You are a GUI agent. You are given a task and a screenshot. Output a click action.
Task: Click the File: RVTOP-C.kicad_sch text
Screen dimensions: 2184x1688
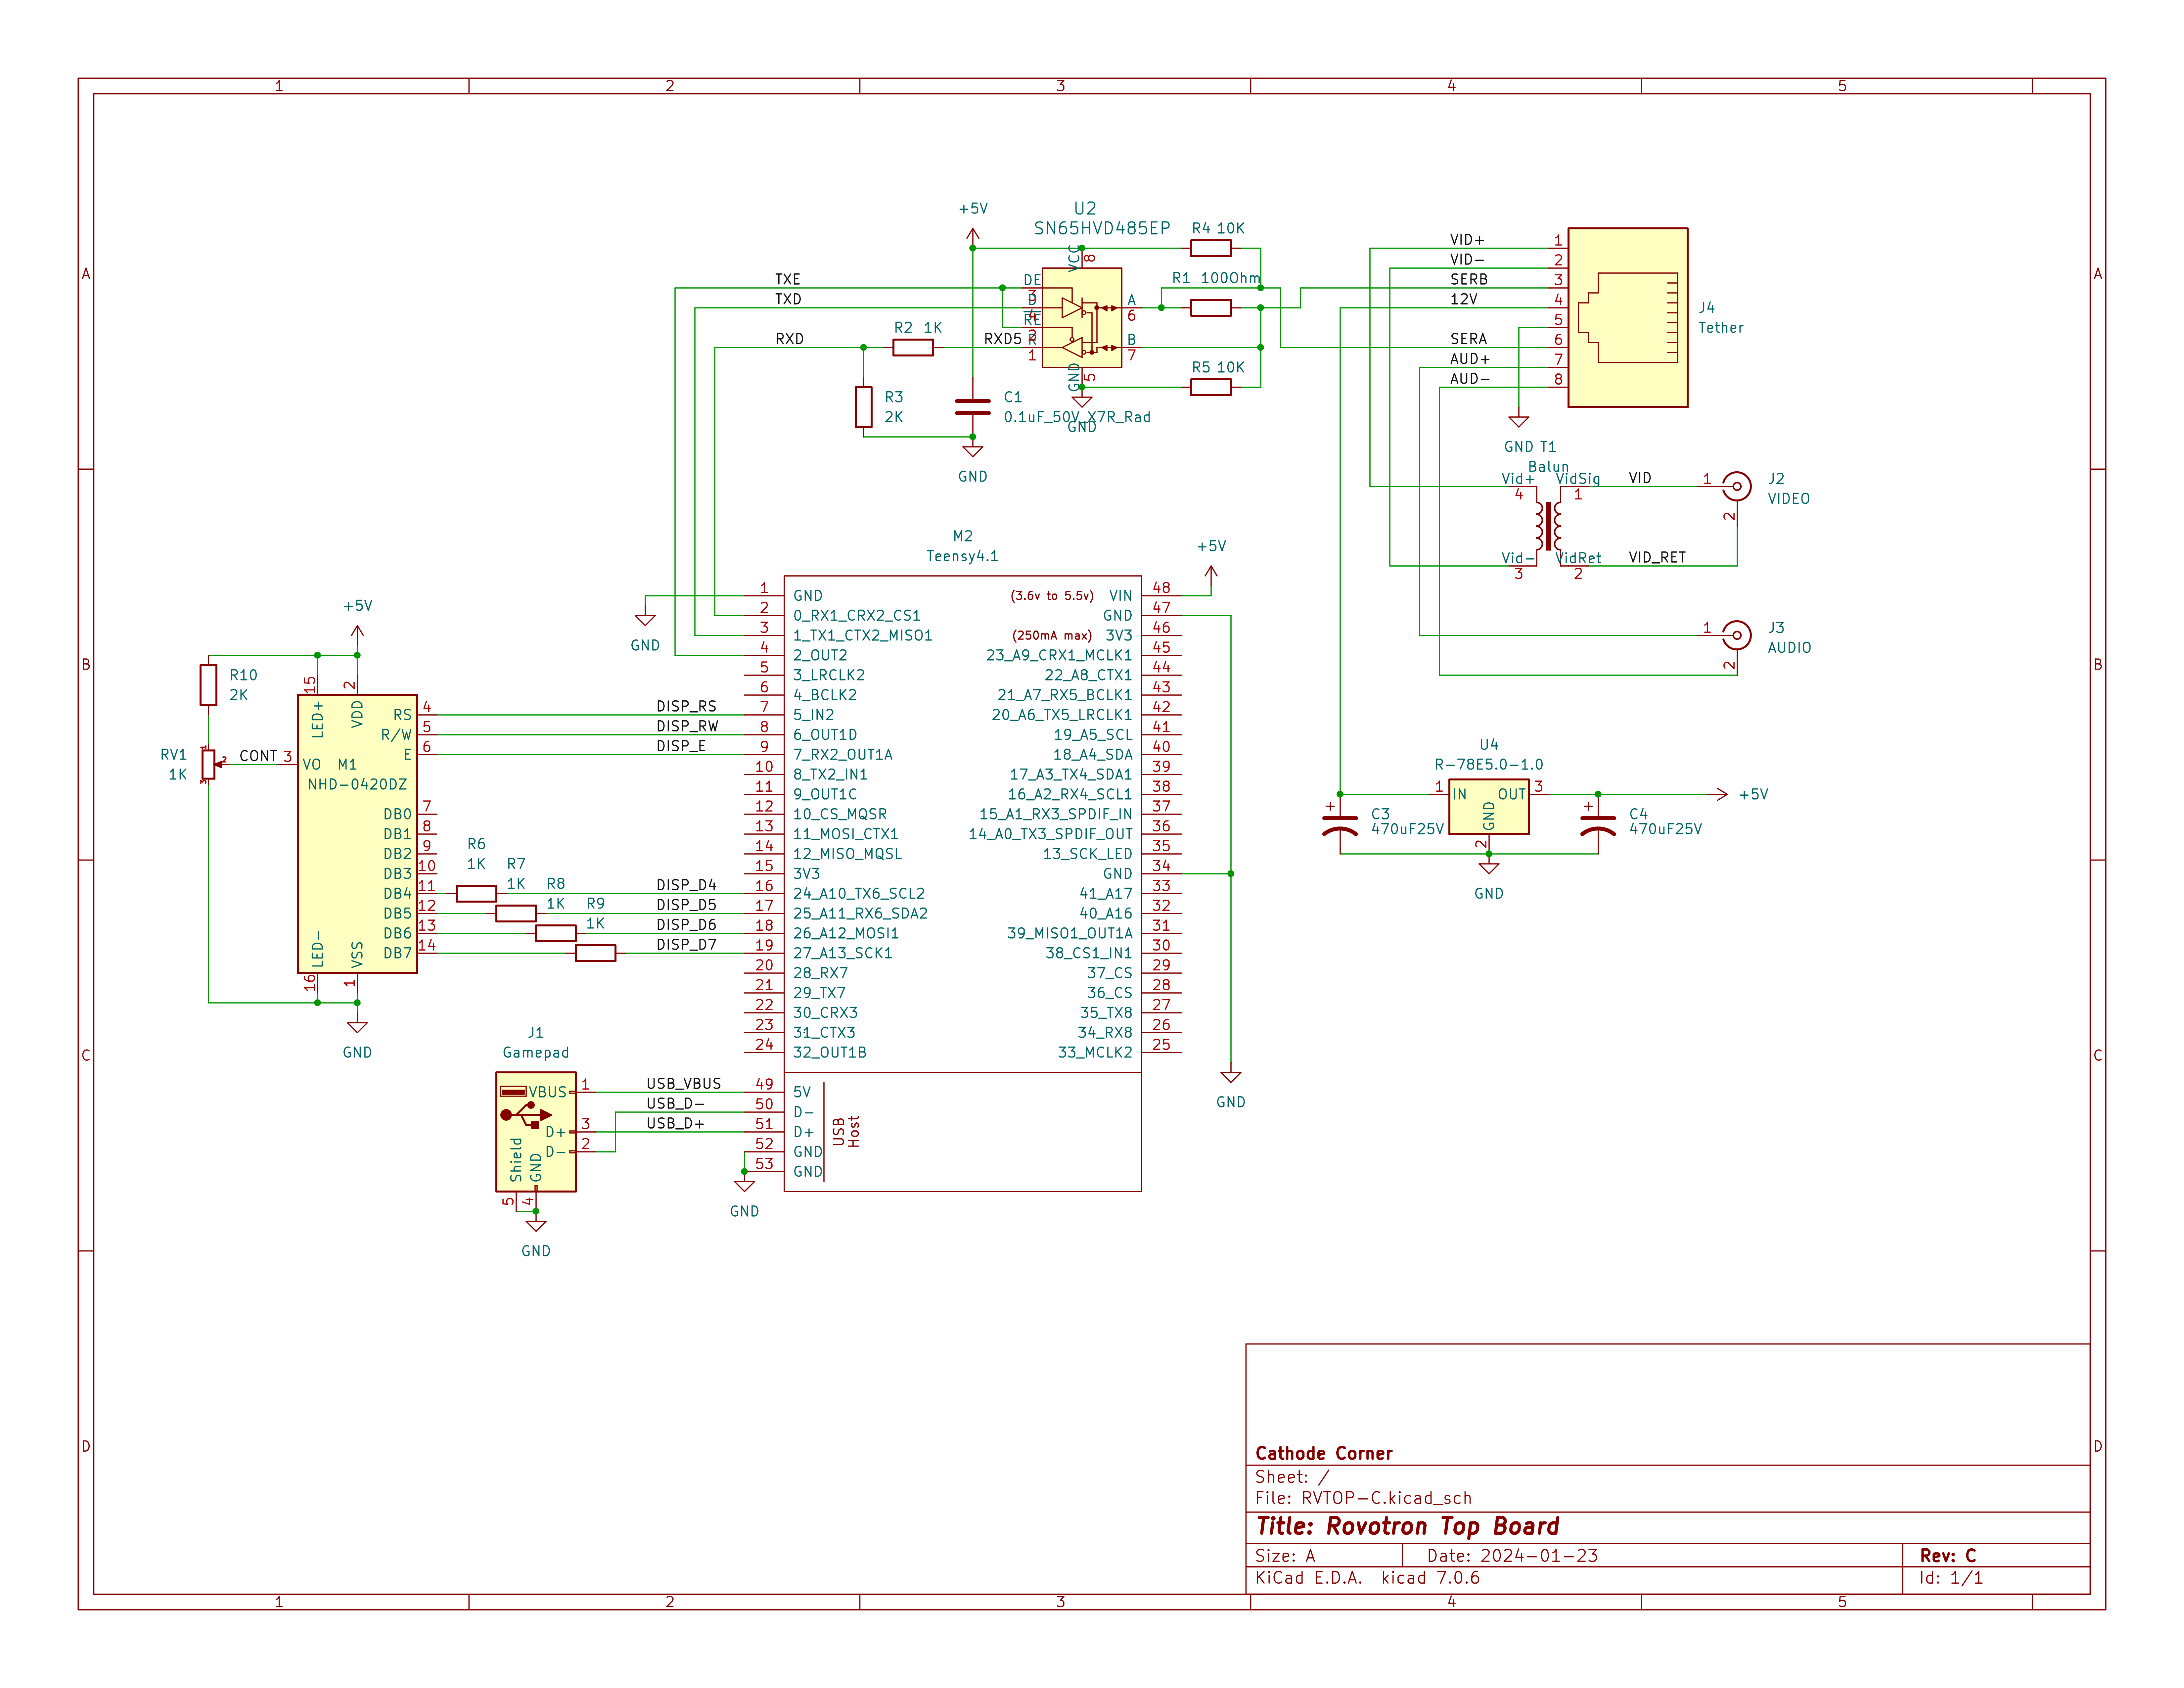1364,1498
